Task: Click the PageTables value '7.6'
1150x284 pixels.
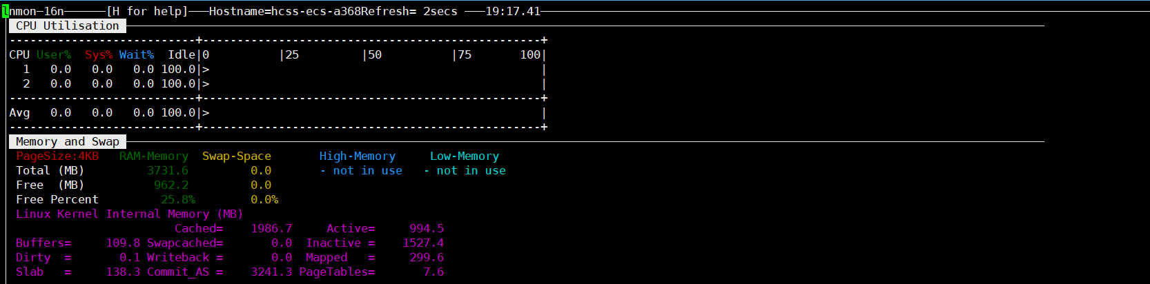Action: 433,272
